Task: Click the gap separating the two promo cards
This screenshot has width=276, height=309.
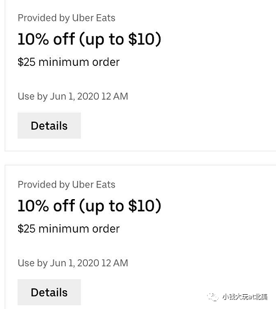Action: click(141, 158)
